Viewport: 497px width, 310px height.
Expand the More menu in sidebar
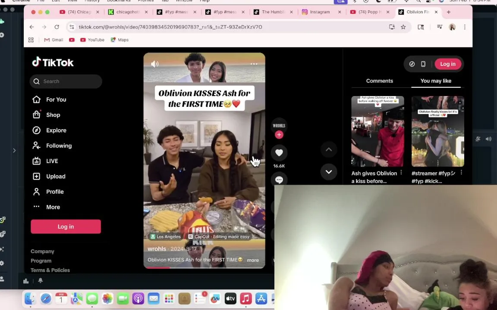(x=46, y=207)
